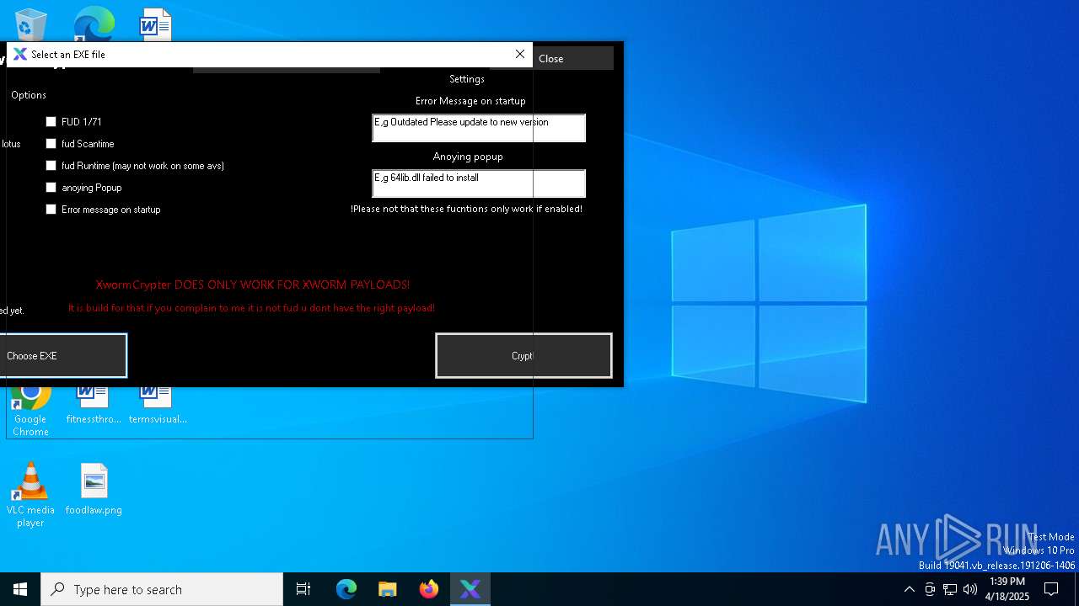
Task: Close the Select an EXE file dialog
Action: (520, 54)
